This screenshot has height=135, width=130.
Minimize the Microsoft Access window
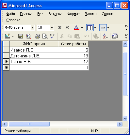(x=109, y=6)
